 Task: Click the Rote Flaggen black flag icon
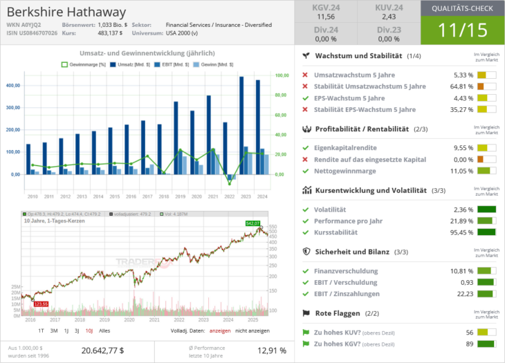point(306,313)
